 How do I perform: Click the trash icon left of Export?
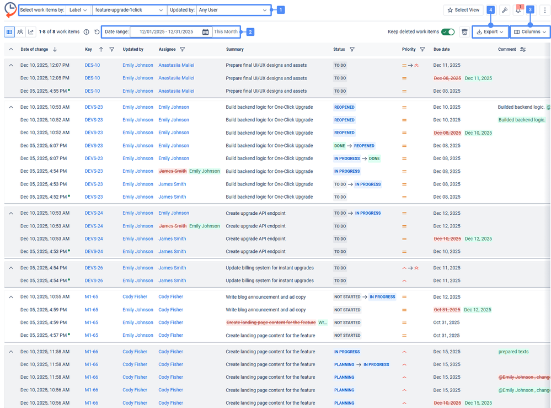pyautogui.click(x=464, y=31)
